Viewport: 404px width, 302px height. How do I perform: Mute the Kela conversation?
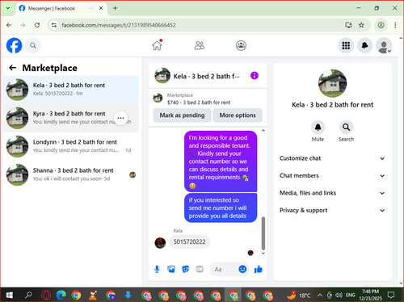(318, 128)
